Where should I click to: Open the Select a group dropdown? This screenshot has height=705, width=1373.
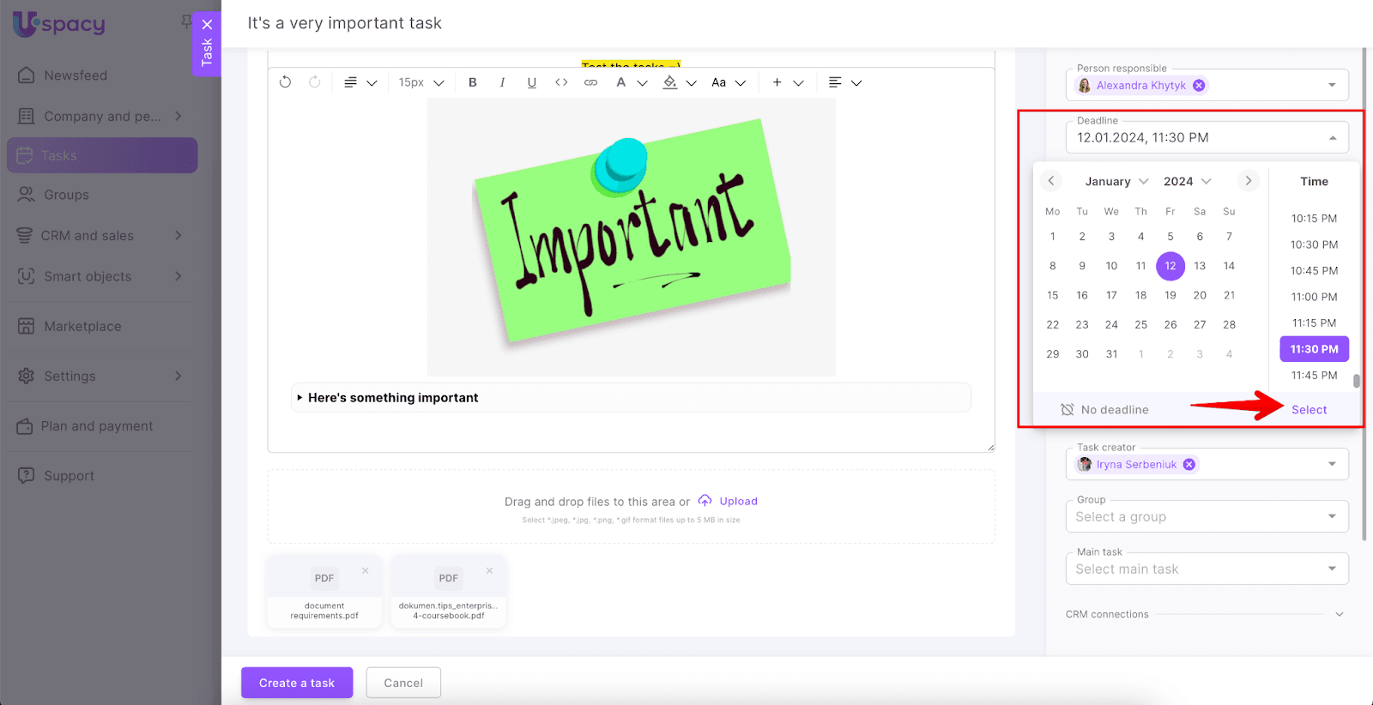1207,517
